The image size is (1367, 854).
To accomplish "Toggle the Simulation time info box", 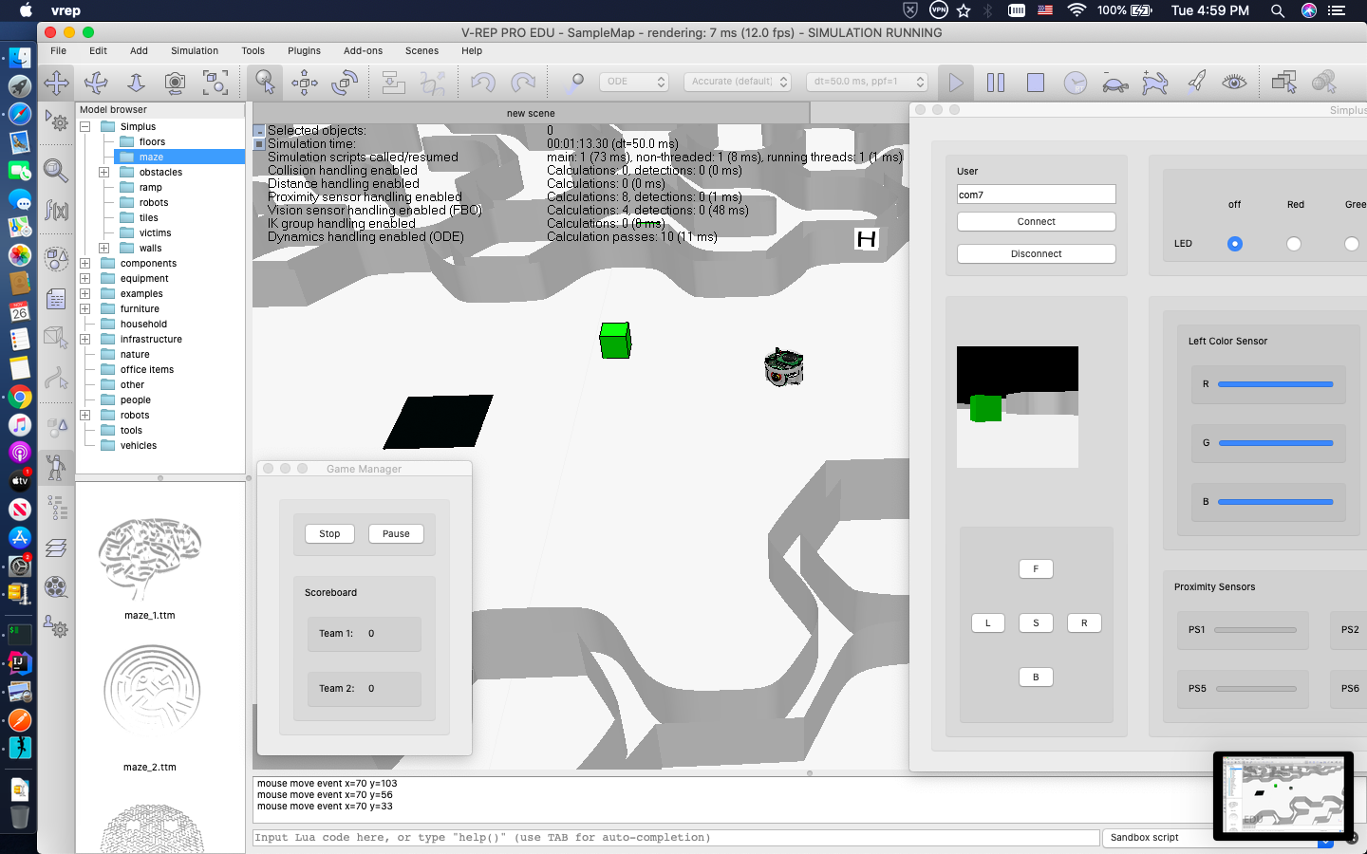I will pos(259,144).
